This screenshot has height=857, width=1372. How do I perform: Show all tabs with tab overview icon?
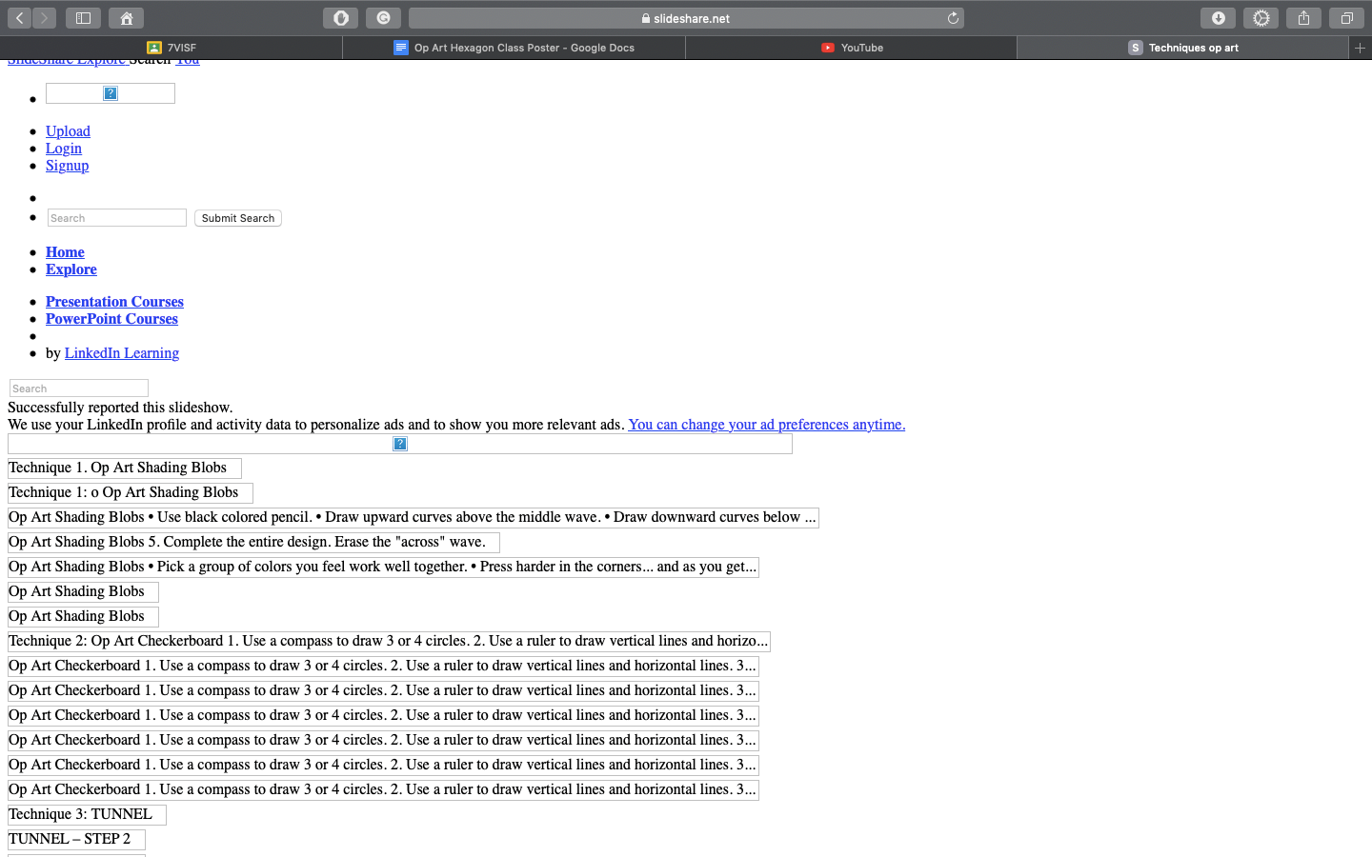[x=1346, y=17]
